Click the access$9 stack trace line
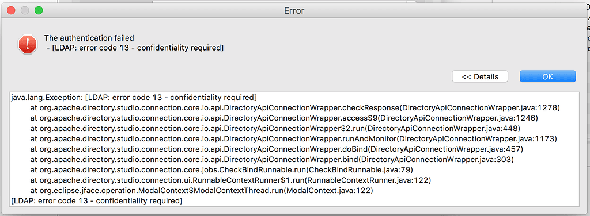The image size is (590, 216). pyautogui.click(x=285, y=118)
